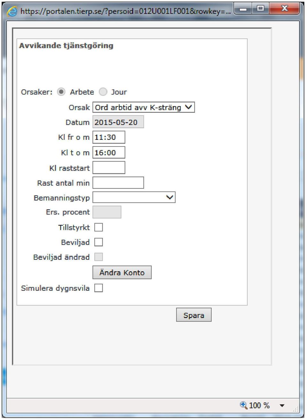Close the browser popup window
Screen dimensions: 307x420
click(x=284, y=9)
